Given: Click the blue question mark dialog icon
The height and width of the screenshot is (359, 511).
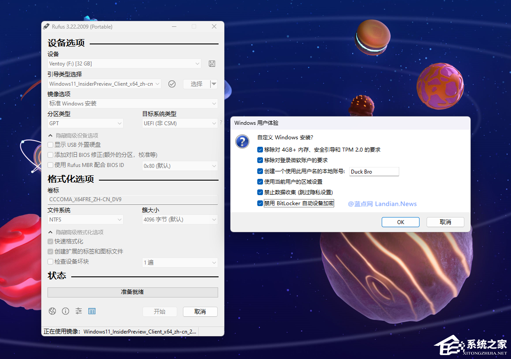Looking at the screenshot, I should 242,141.
